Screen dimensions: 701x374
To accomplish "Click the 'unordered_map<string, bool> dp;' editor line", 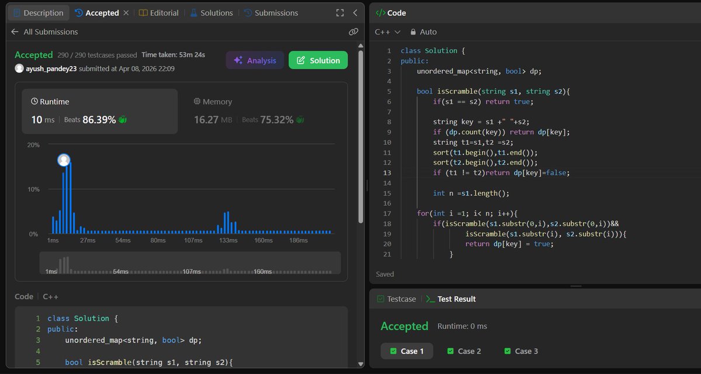I will 479,71.
